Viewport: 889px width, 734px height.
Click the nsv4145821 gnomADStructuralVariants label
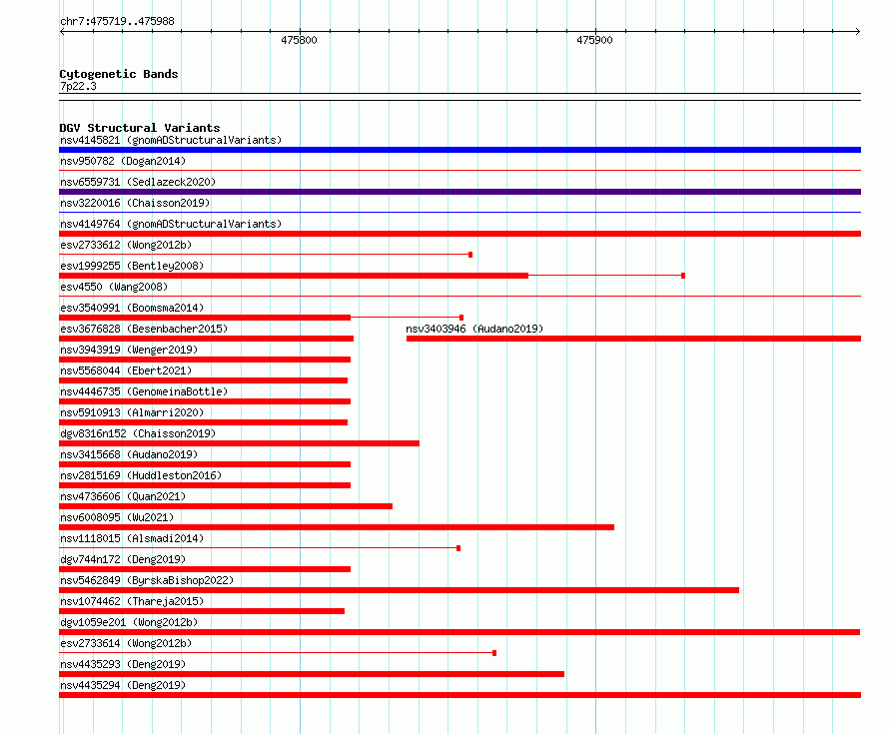click(x=171, y=140)
